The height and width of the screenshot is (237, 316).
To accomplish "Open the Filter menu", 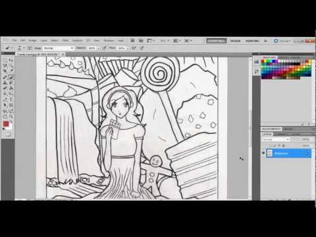I will point(65,41).
